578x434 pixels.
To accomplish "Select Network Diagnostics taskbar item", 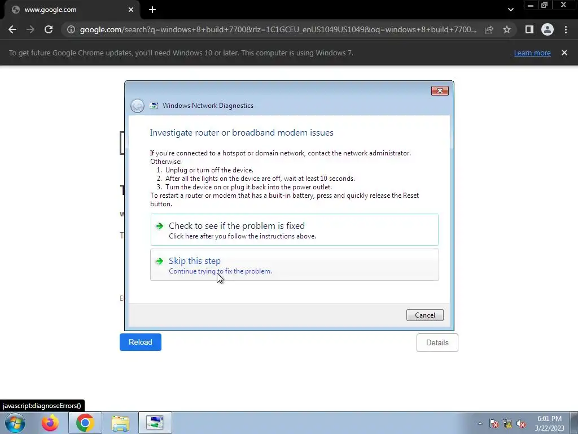I will pyautogui.click(x=155, y=423).
